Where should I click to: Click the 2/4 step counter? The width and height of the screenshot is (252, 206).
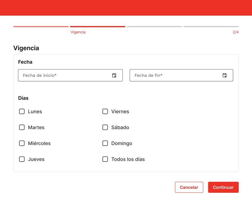236,32
